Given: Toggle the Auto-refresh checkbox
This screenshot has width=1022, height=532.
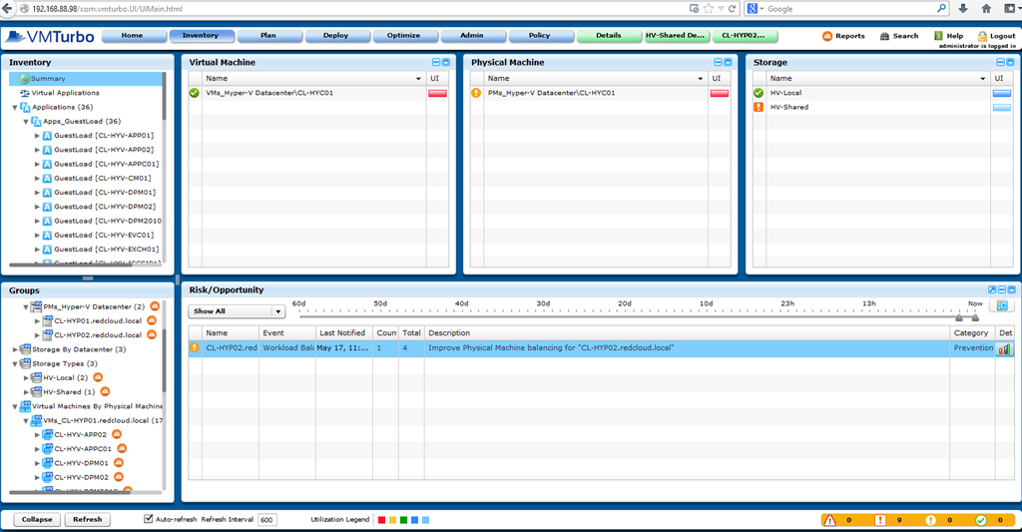Looking at the screenshot, I should point(149,519).
